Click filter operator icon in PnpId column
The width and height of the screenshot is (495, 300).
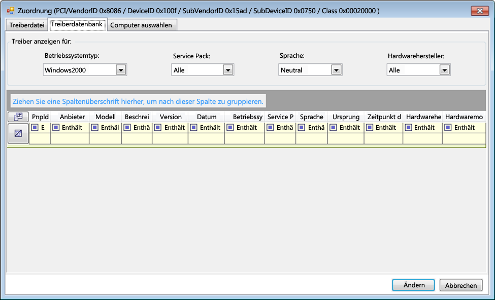click(x=35, y=128)
